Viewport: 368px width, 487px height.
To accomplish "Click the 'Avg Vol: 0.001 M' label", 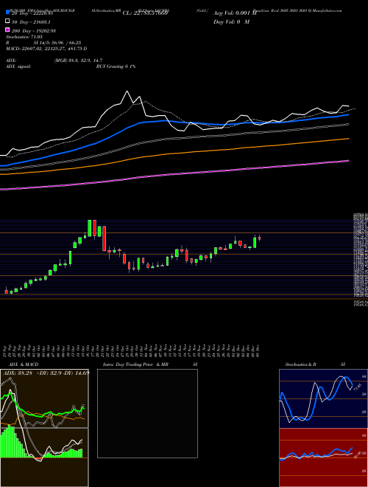I will pyautogui.click(x=235, y=13).
